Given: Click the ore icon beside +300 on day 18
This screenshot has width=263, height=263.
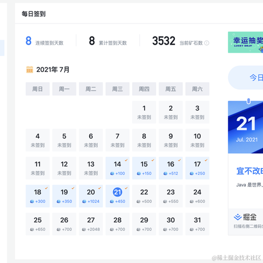Looking at the screenshot, I should pyautogui.click(x=32, y=201).
